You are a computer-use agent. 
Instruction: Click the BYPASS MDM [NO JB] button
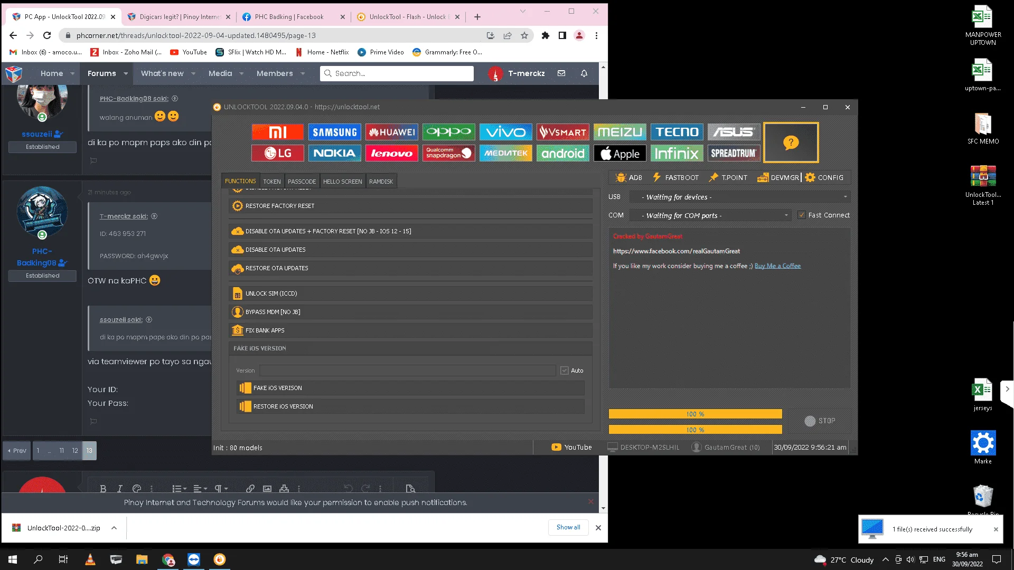411,312
